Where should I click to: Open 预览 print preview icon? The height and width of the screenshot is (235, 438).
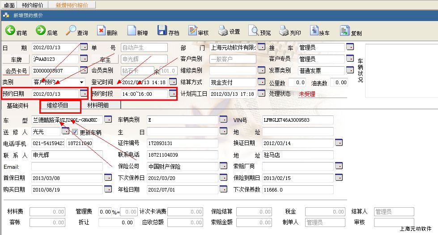254,31
